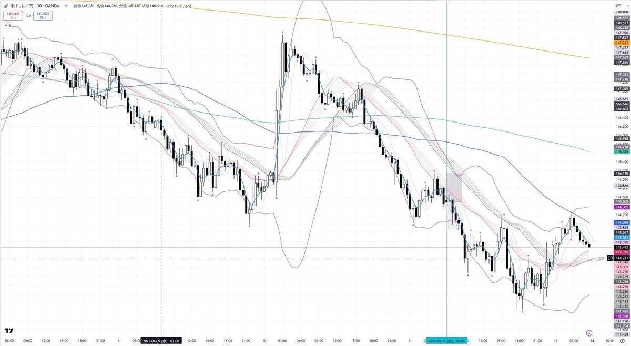Click the red sell button at 143.42
Image resolution: width=631 pixels, height=346 pixels.
tap(13, 16)
